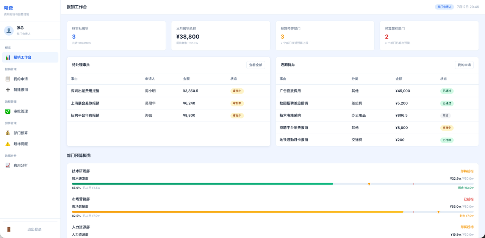Select 地铁通勤月卡报销 row
This screenshot has height=238, width=485.
point(377,140)
